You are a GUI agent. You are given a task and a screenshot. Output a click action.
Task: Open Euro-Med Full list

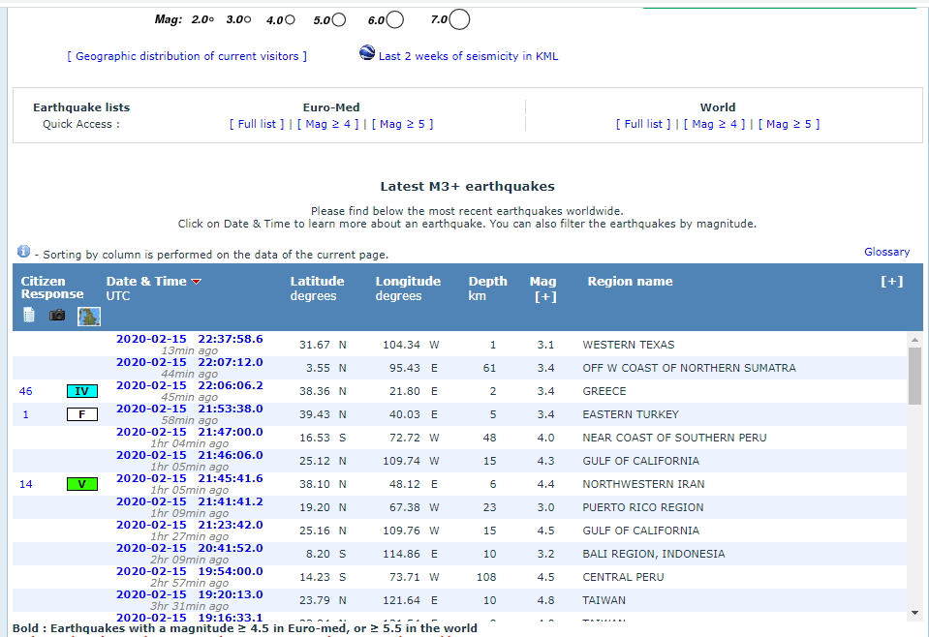(257, 124)
